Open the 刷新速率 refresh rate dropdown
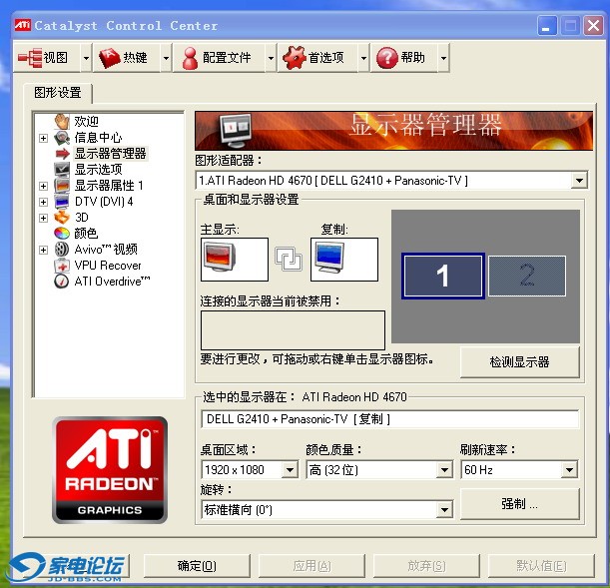 (x=569, y=470)
